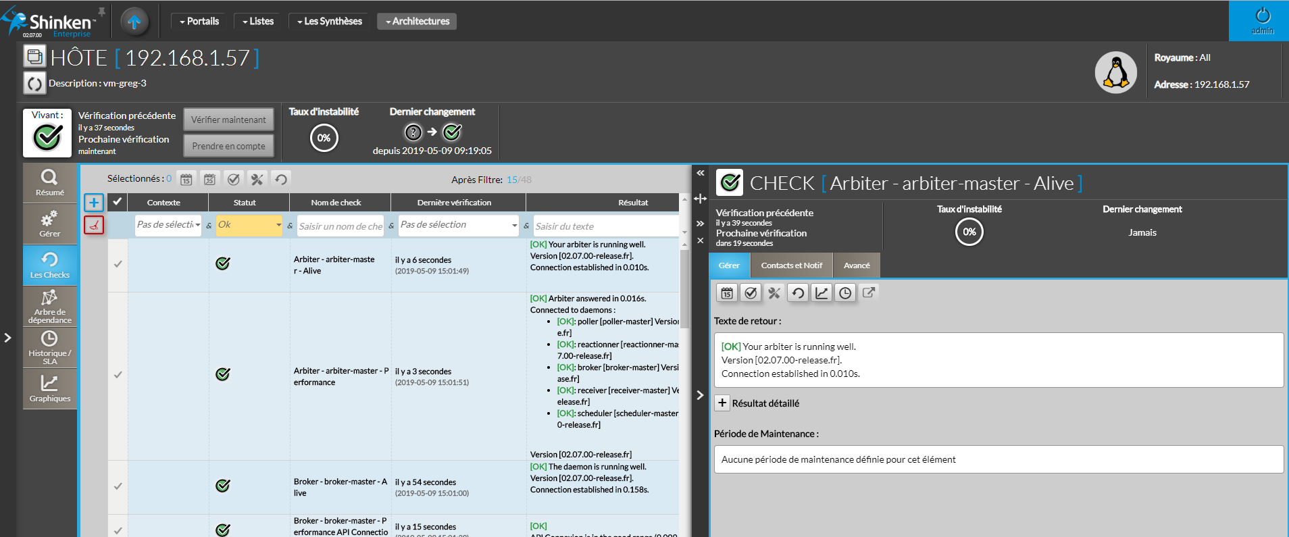
Task: Open the Graphiques sidebar view
Action: point(49,389)
